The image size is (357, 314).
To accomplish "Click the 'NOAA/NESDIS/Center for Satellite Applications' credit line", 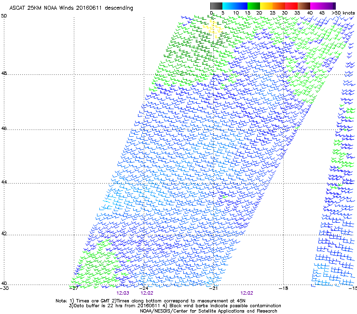I will [x=208, y=311].
